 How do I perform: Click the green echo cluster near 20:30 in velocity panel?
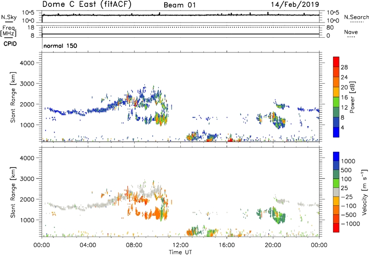pyautogui.click(x=279, y=215)
